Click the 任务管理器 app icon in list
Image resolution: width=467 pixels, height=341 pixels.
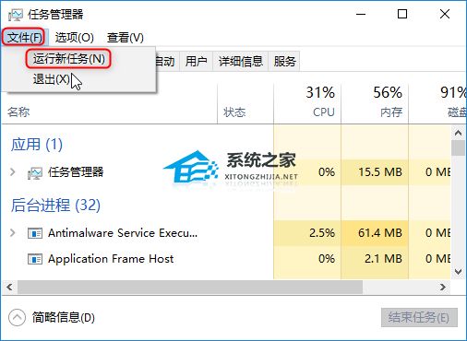35,172
